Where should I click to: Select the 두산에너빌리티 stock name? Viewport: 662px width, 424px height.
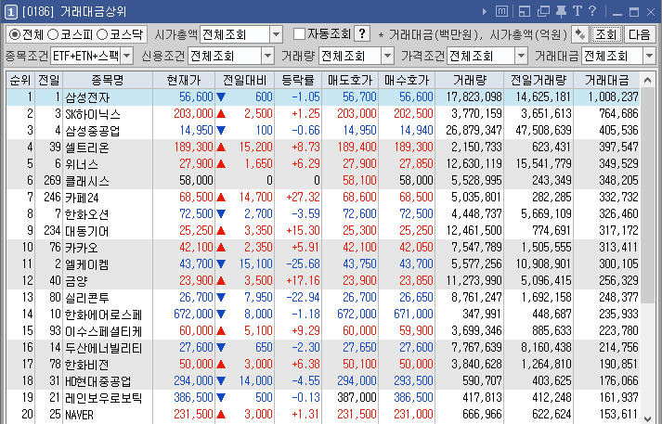104,348
